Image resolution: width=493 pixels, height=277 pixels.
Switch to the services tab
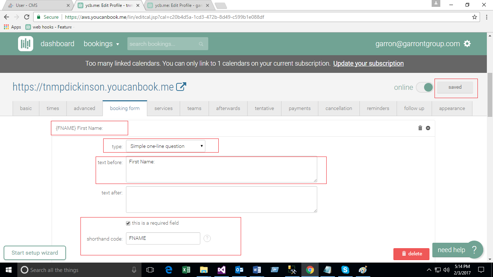pyautogui.click(x=163, y=108)
